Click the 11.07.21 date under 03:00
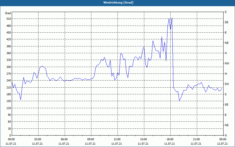Image resolution: width=235 pixels, height=147 pixels. [x=37, y=144]
